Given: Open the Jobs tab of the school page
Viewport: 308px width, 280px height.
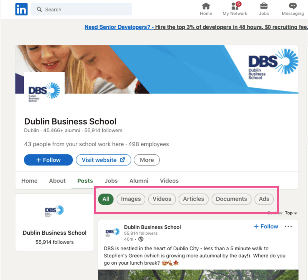Looking at the screenshot, I should click(x=111, y=181).
